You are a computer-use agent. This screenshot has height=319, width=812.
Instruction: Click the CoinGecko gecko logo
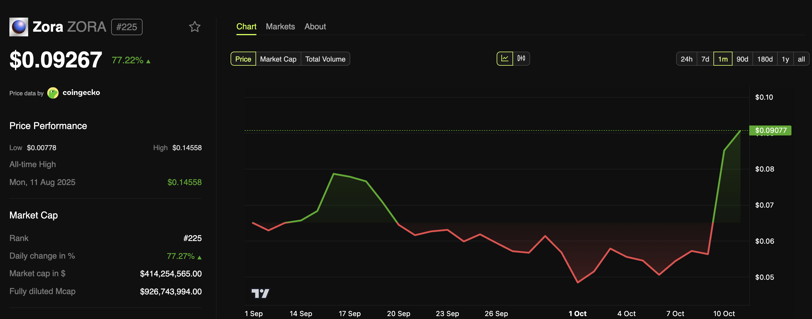click(x=53, y=93)
